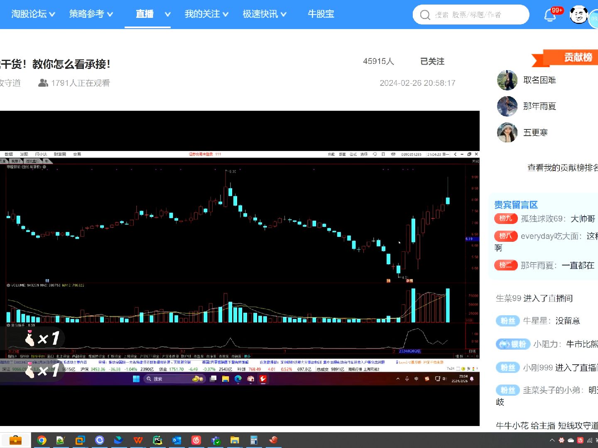Open Microsoft Teams from the taskbar
Viewport: 598px width, 448px height.
216,440
